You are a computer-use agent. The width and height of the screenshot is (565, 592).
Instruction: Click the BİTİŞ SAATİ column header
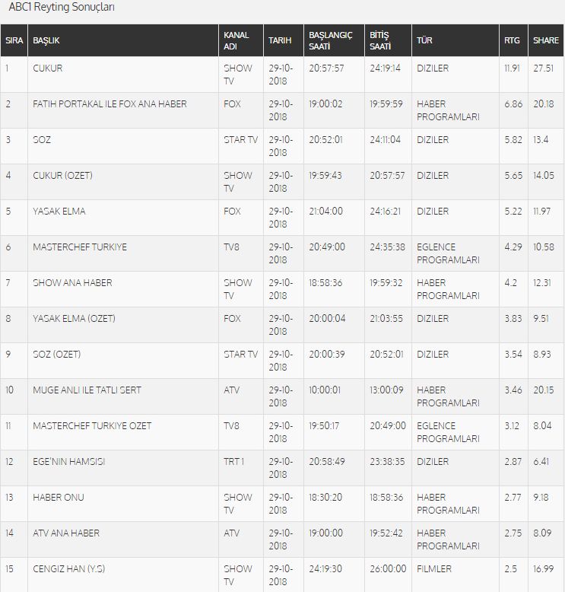click(x=388, y=40)
